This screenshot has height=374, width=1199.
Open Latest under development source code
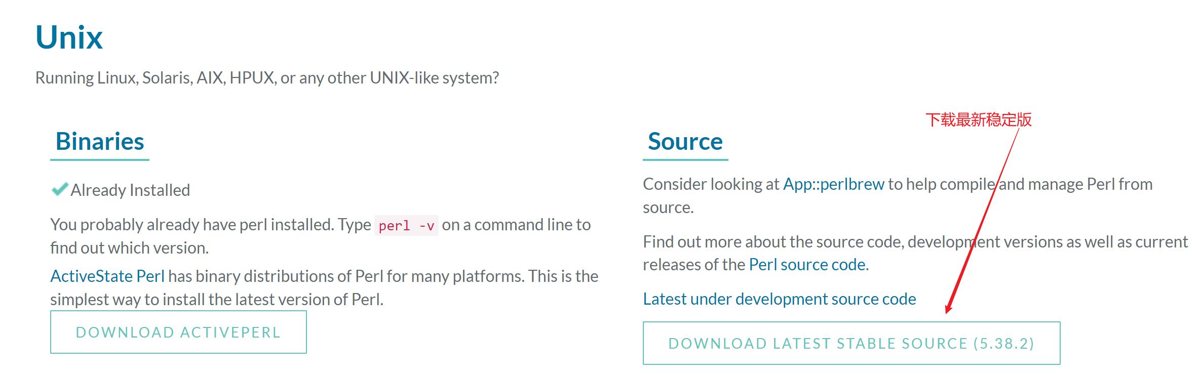pos(780,299)
